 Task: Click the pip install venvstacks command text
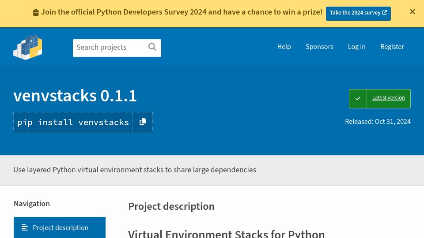(73, 122)
